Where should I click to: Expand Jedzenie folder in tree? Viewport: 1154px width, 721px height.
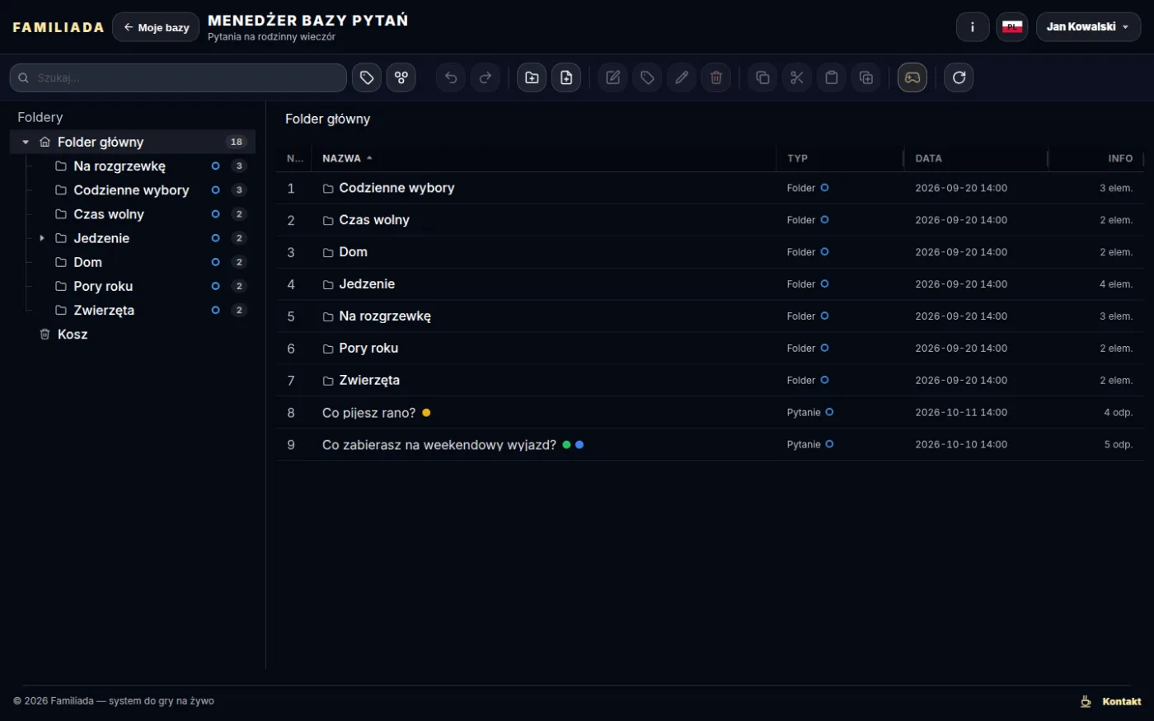(42, 238)
